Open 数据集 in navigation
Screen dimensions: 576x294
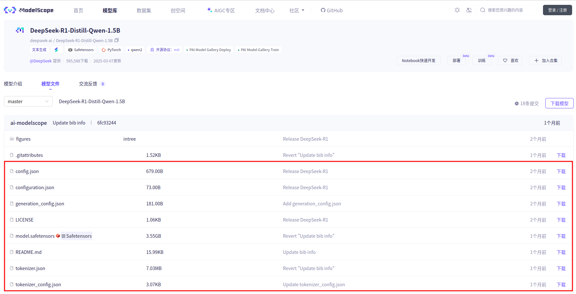pyautogui.click(x=144, y=10)
